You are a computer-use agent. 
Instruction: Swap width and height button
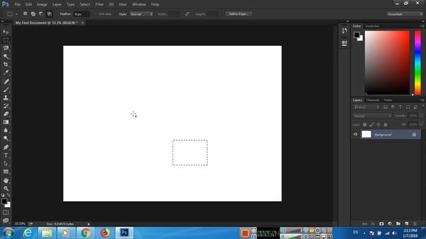coord(187,14)
